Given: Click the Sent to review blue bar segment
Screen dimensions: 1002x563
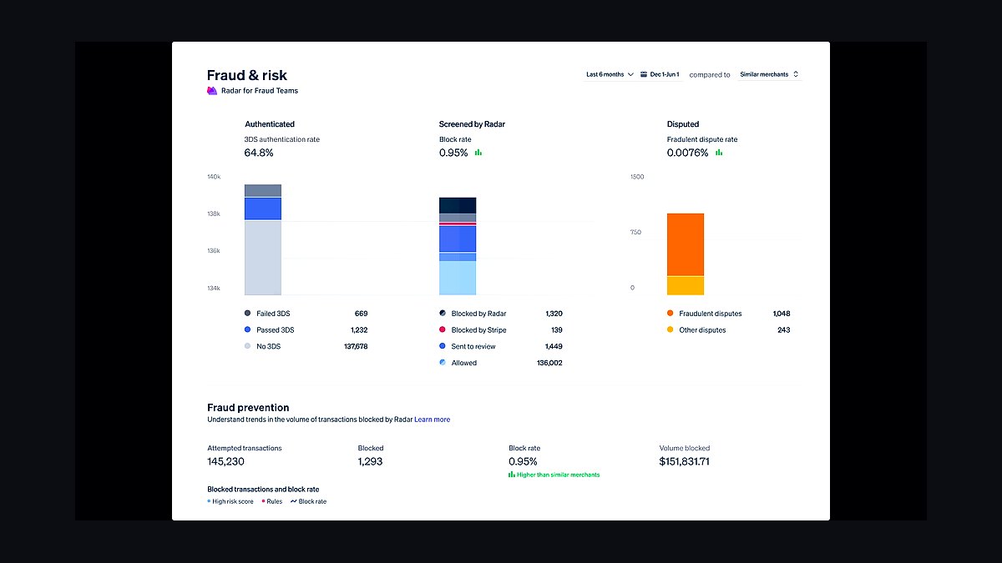Looking at the screenshot, I should click(x=458, y=239).
